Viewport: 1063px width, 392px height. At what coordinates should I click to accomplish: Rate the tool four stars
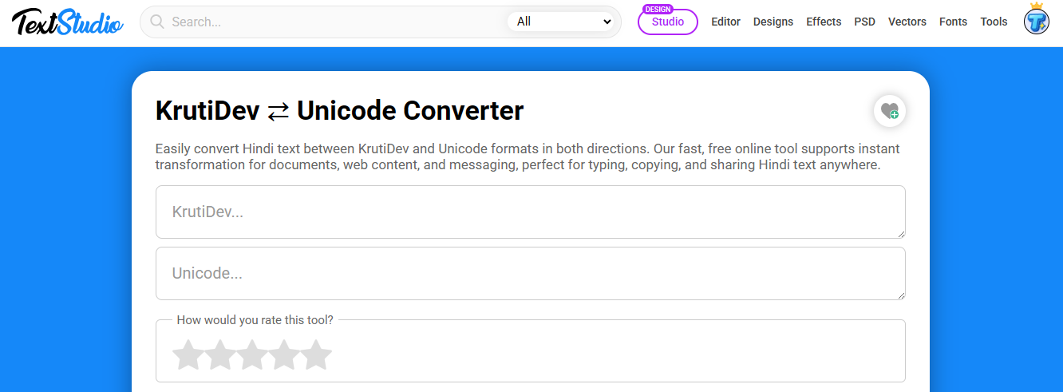pos(284,354)
